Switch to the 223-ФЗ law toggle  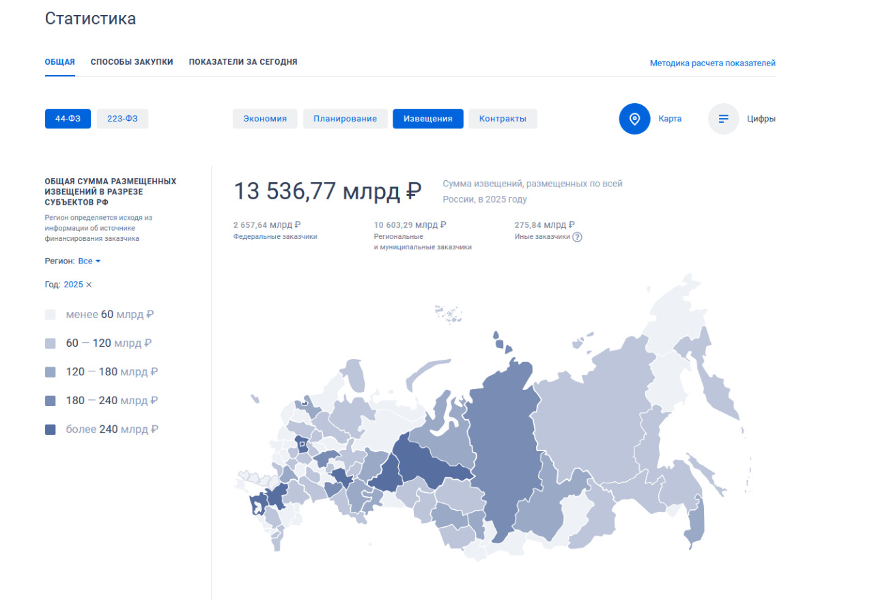[122, 119]
